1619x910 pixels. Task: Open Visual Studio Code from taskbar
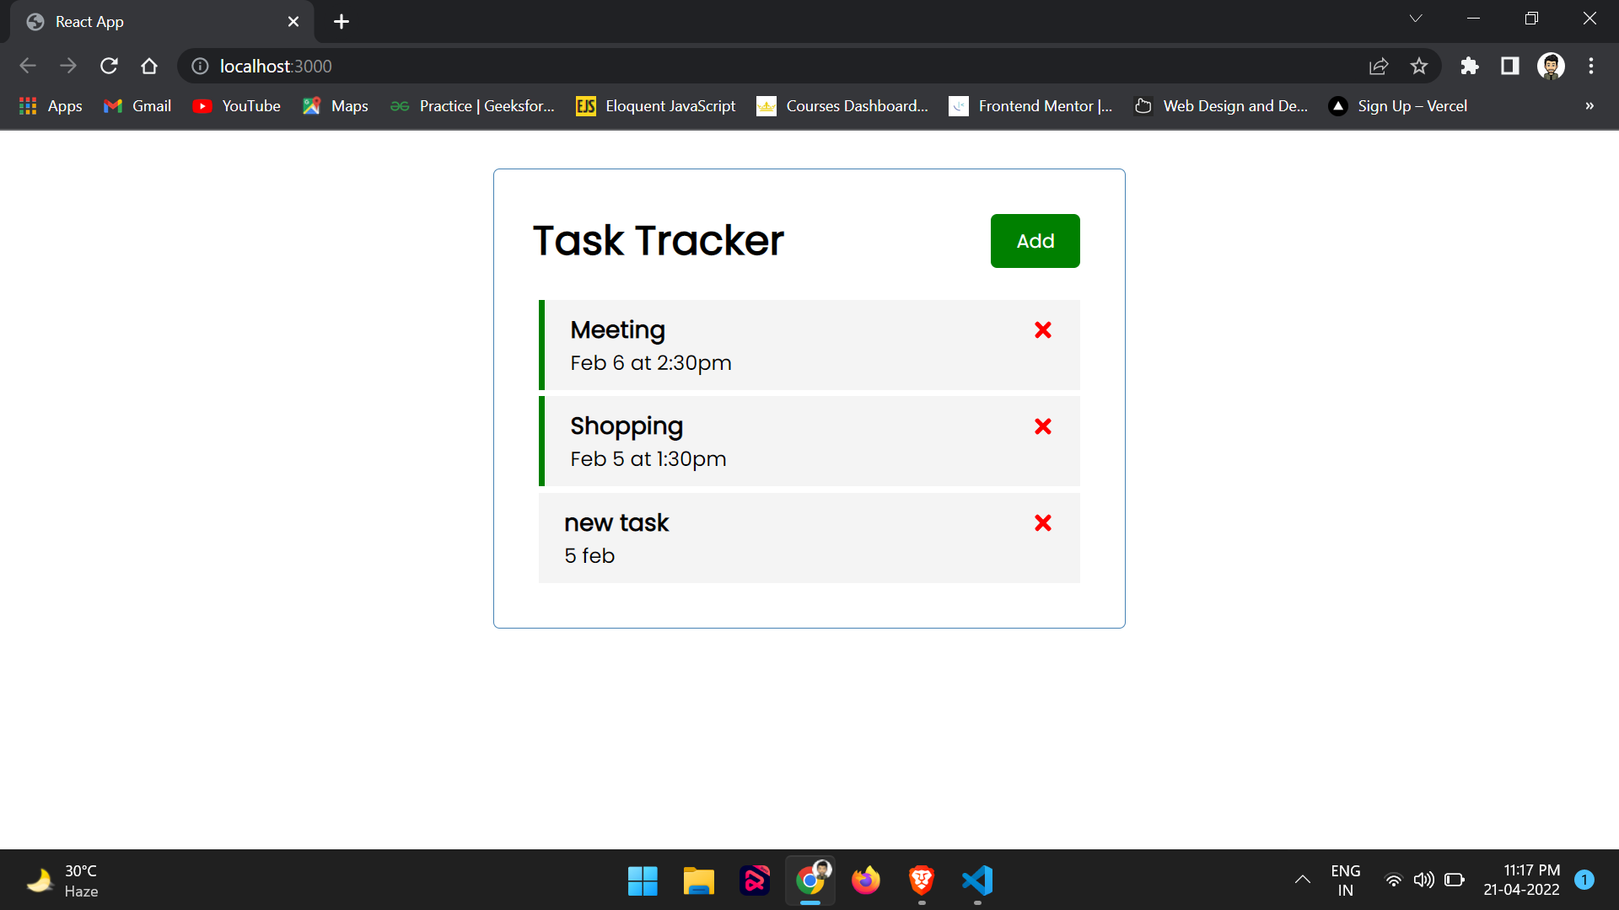pyautogui.click(x=977, y=881)
